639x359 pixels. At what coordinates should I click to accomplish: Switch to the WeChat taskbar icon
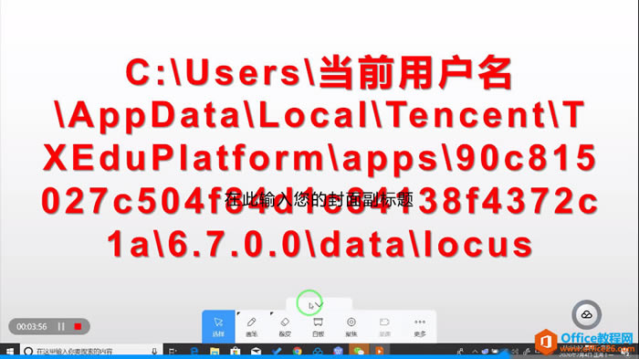coord(359,351)
